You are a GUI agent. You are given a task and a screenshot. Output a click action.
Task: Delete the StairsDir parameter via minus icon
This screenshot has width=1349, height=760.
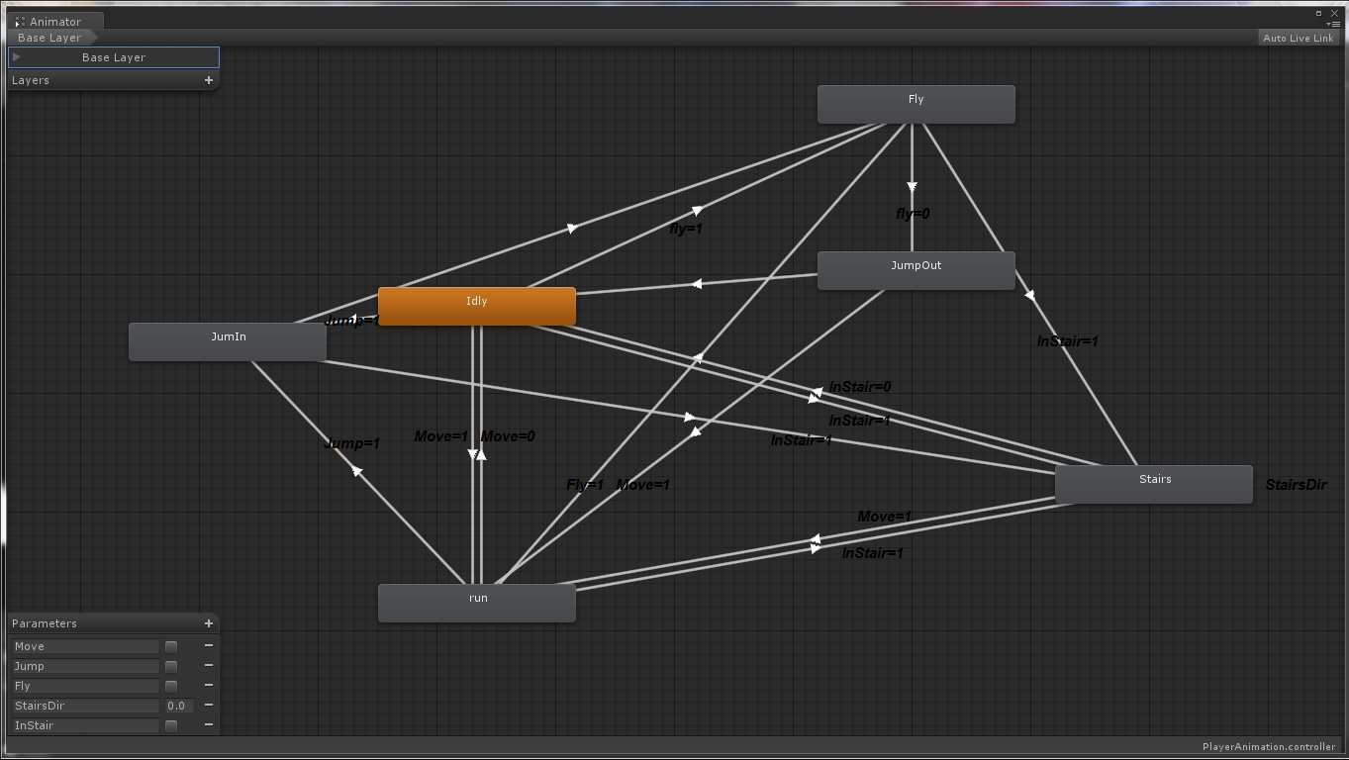coord(208,706)
